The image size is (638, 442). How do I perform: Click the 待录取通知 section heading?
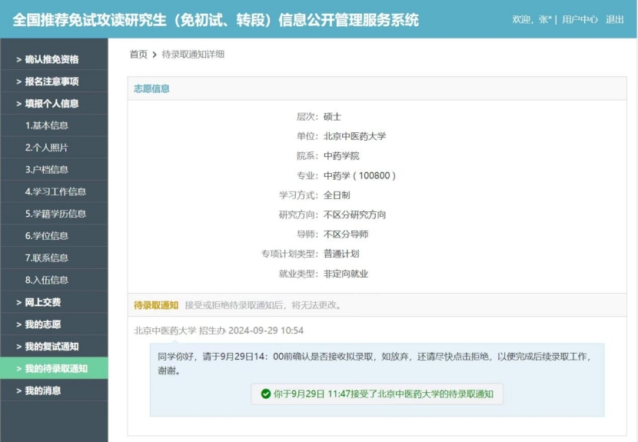tap(156, 305)
